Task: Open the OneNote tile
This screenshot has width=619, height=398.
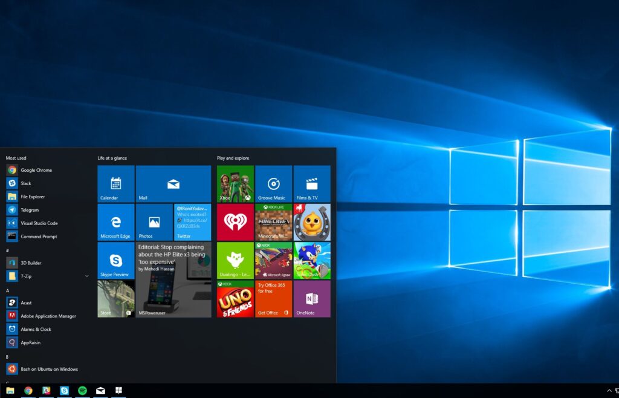Action: pyautogui.click(x=312, y=299)
